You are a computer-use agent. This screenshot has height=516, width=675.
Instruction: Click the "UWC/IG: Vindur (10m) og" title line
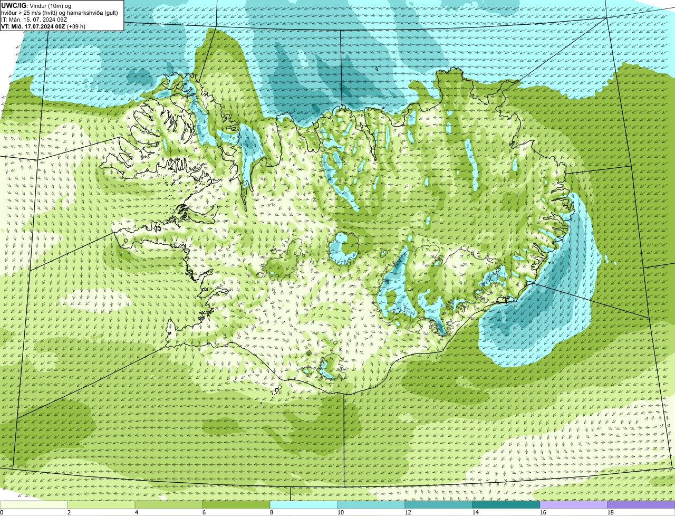pos(37,5)
